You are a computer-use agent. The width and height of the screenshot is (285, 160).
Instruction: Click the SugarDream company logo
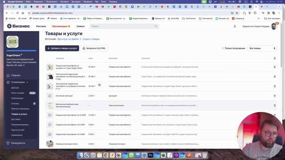click(12, 42)
